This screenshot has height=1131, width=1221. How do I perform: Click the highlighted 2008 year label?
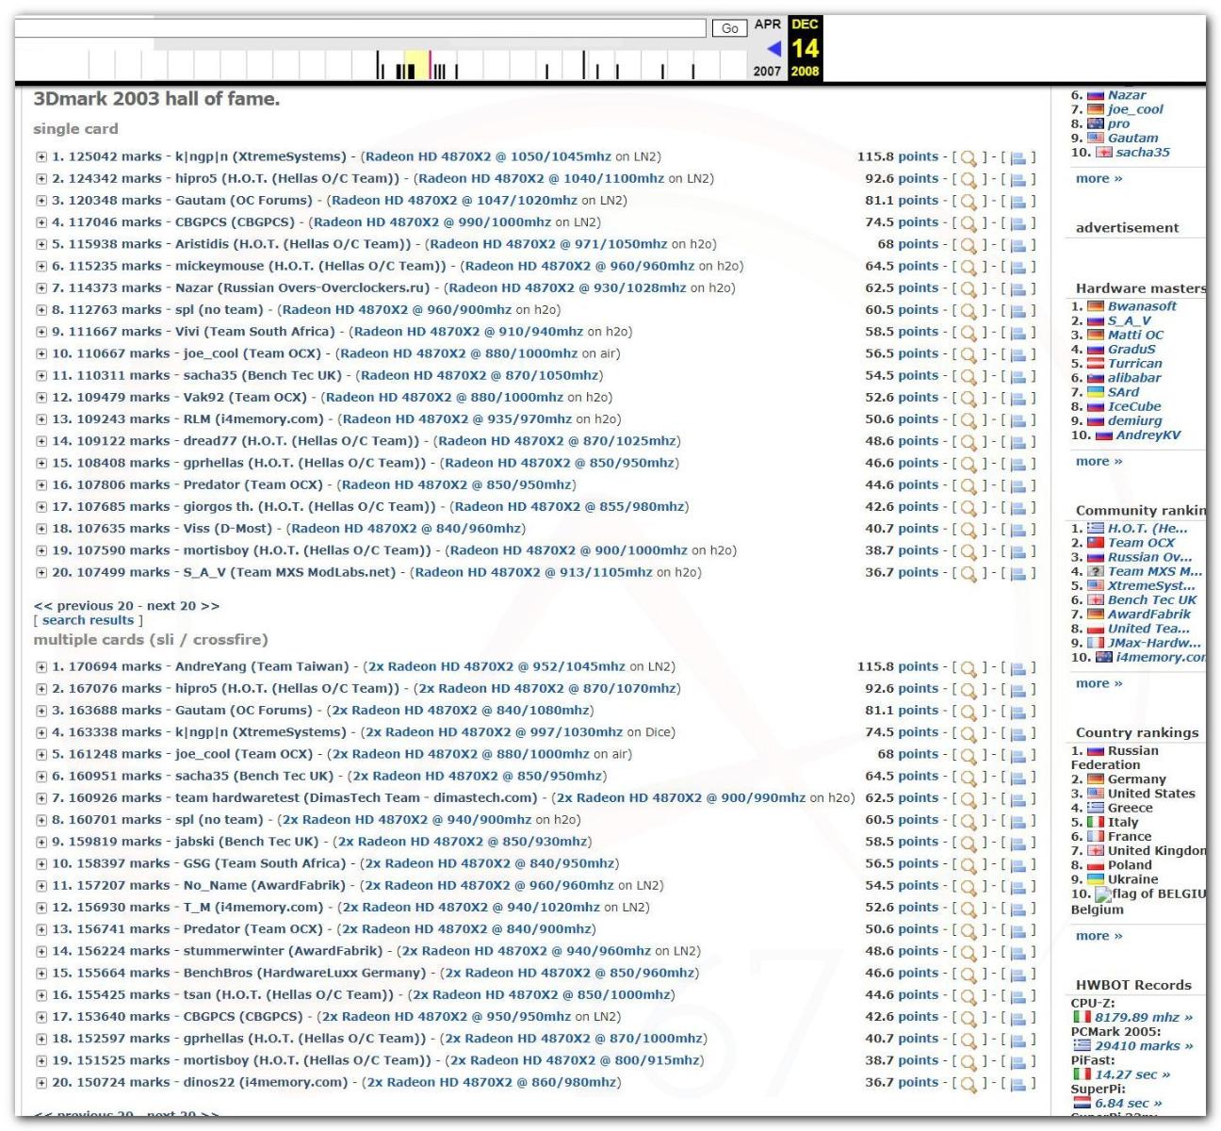805,72
